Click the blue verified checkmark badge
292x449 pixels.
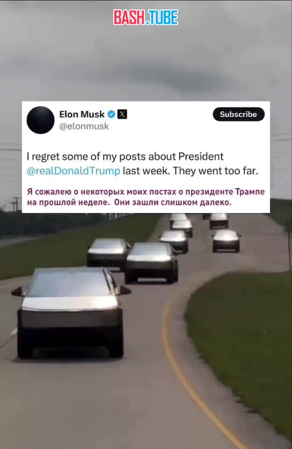pos(111,114)
